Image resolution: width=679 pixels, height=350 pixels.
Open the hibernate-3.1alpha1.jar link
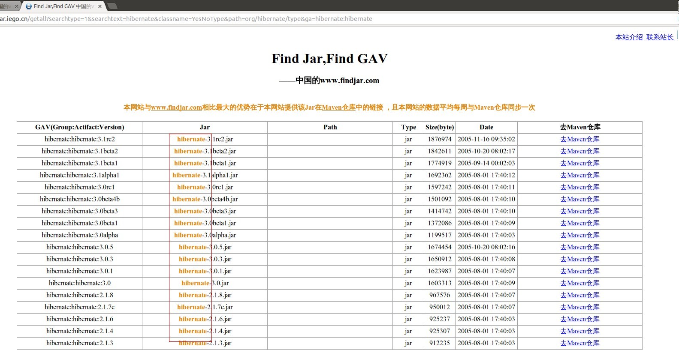[205, 175]
